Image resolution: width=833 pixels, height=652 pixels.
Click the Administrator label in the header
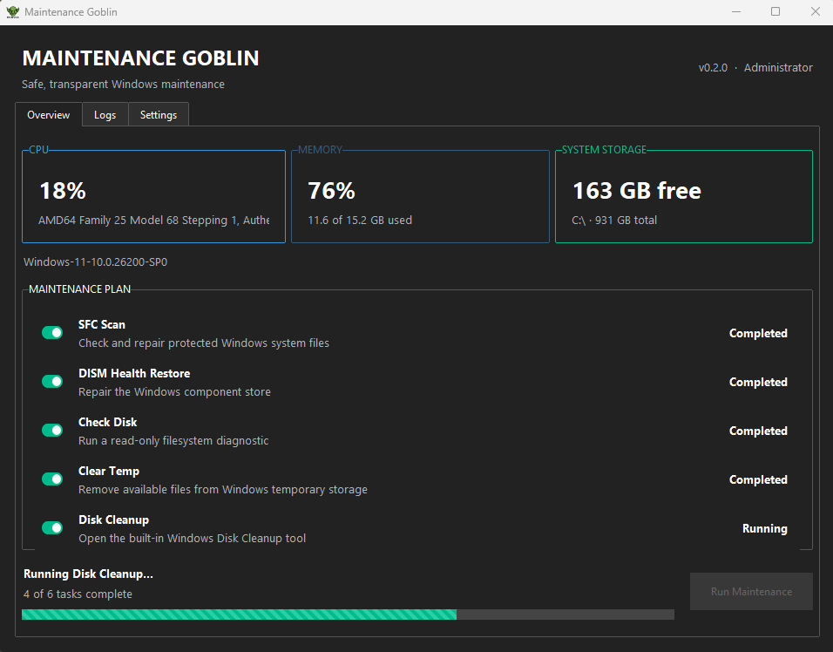point(778,68)
